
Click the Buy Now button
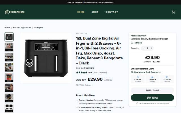tap(152, 97)
